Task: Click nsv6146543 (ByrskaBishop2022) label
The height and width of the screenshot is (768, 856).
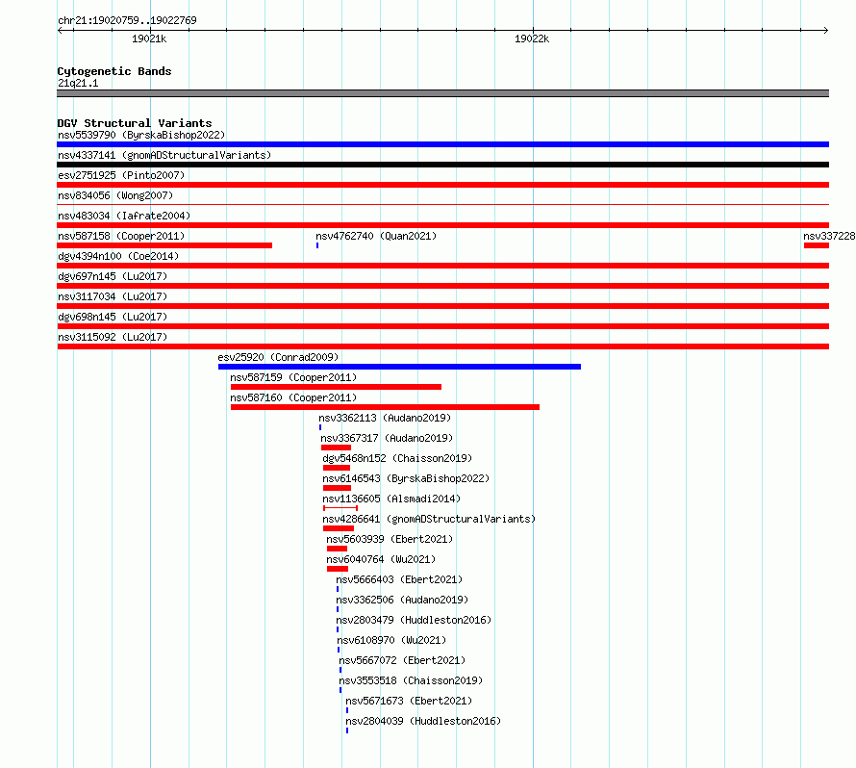Action: point(406,478)
